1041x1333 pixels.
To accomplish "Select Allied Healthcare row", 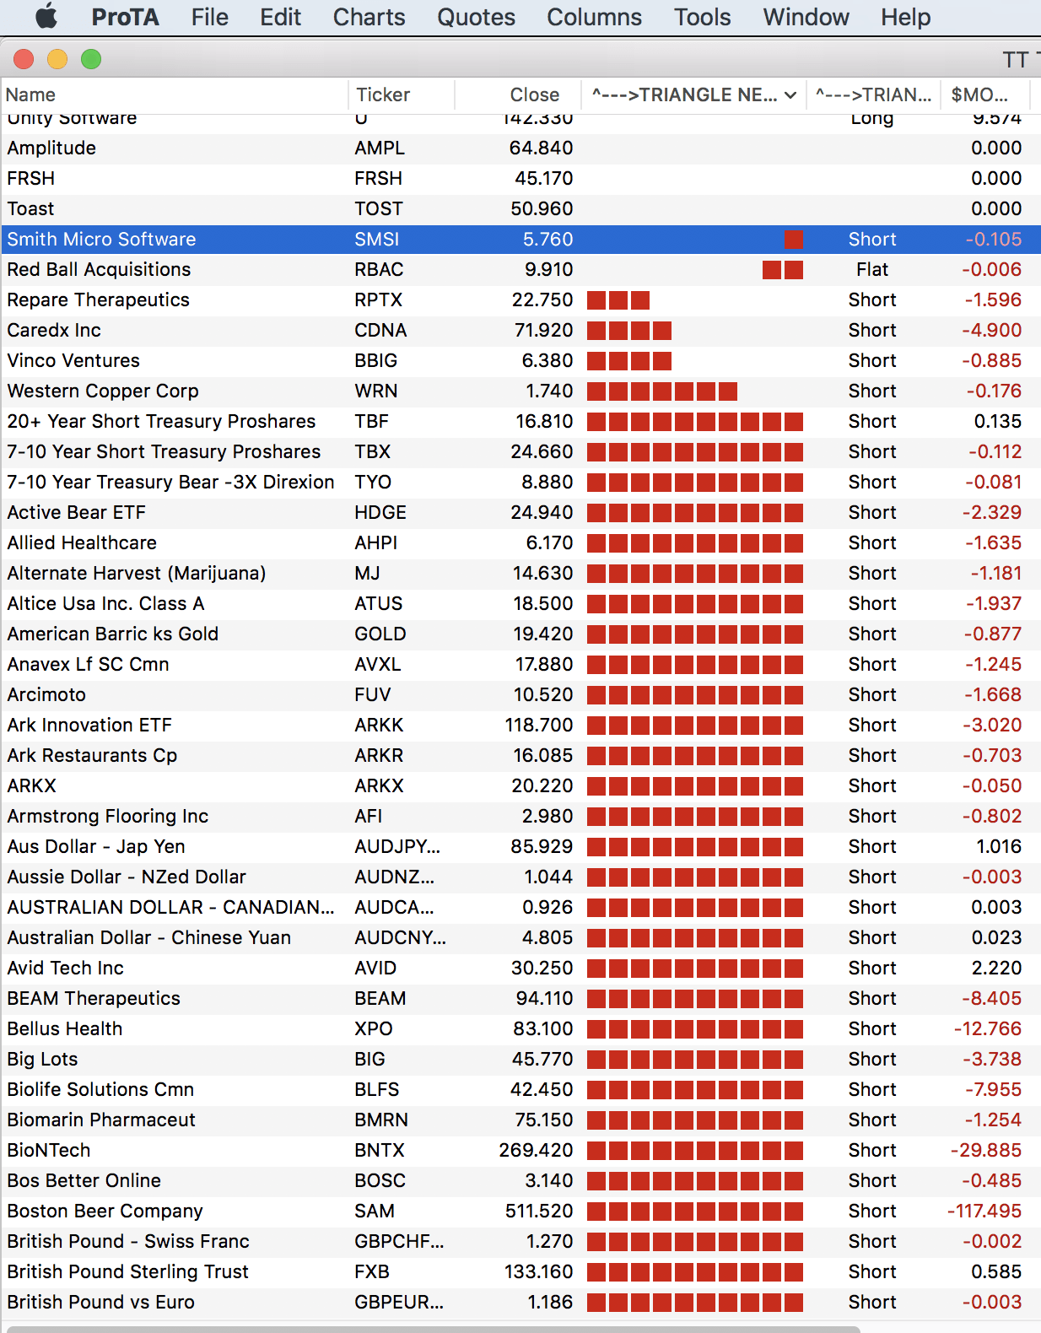I will tap(520, 543).
